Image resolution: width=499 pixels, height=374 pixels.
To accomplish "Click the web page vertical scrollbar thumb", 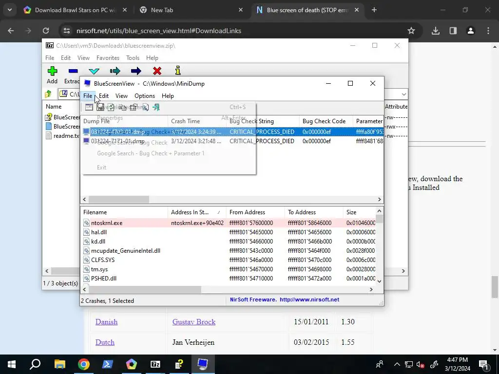I will (495, 287).
